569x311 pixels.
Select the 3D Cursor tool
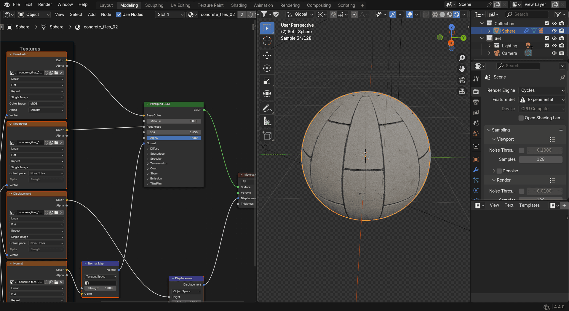point(267,41)
